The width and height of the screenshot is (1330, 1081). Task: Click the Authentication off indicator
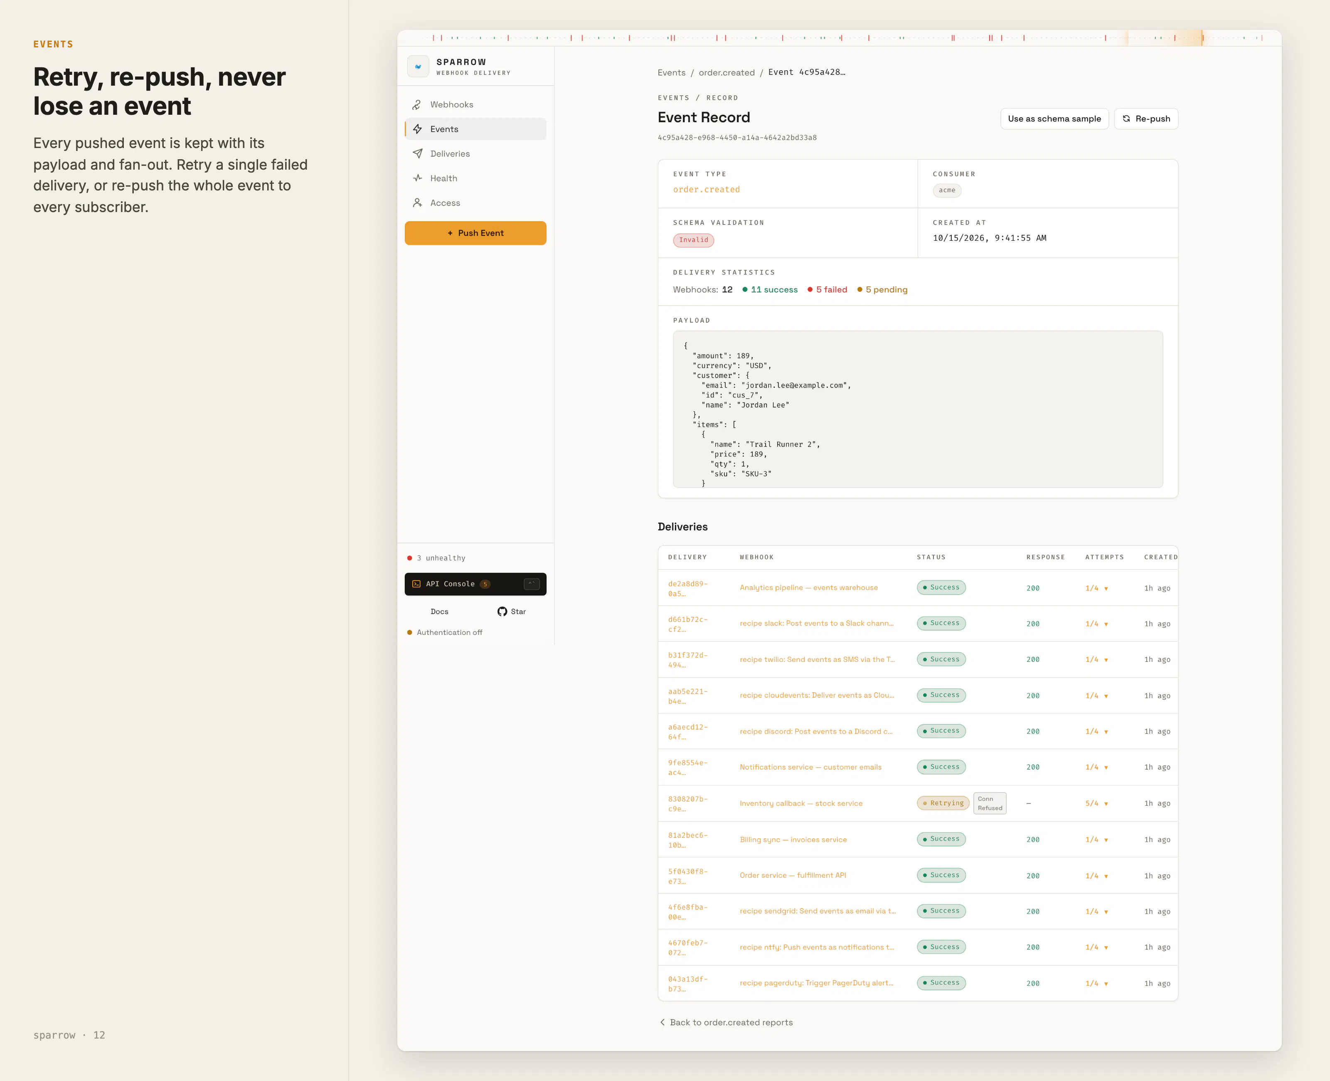(444, 633)
